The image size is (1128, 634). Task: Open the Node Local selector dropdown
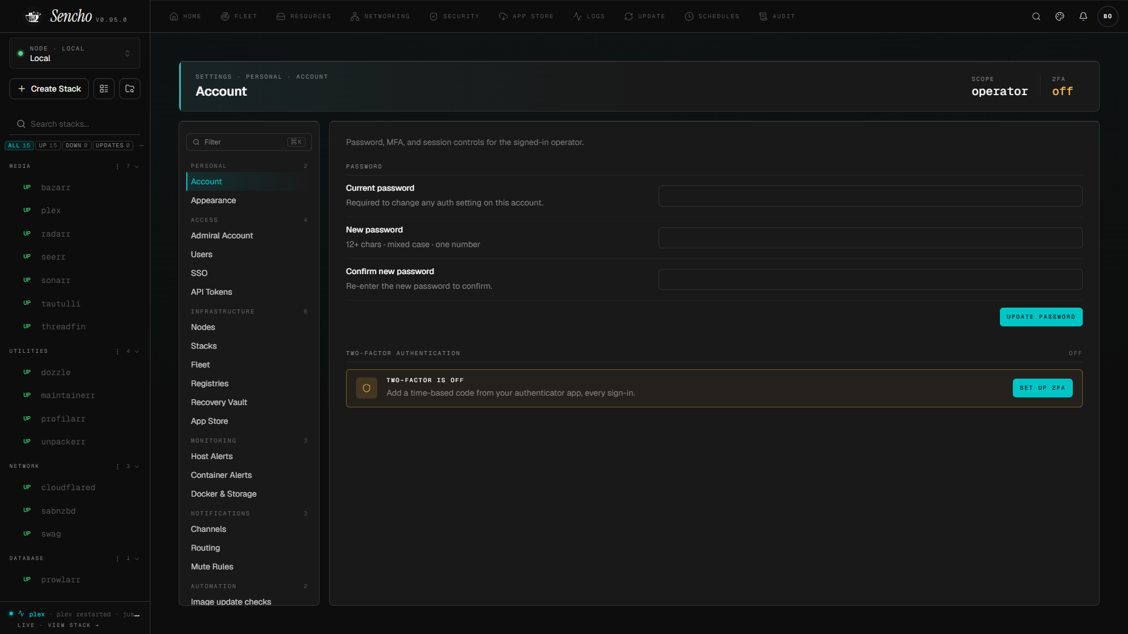pyautogui.click(x=75, y=53)
